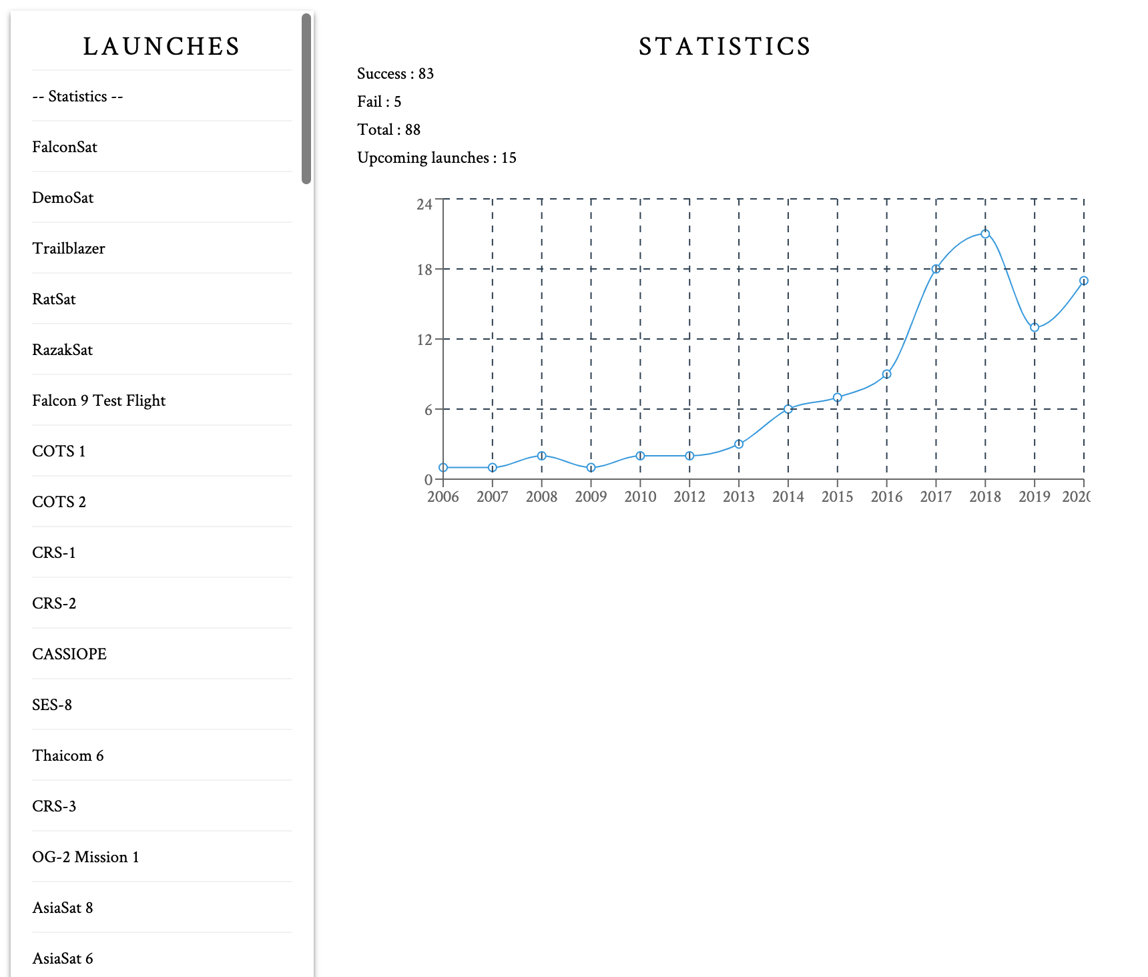Select the CRS-2 launch
Image resolution: width=1148 pixels, height=977 pixels.
coord(162,603)
